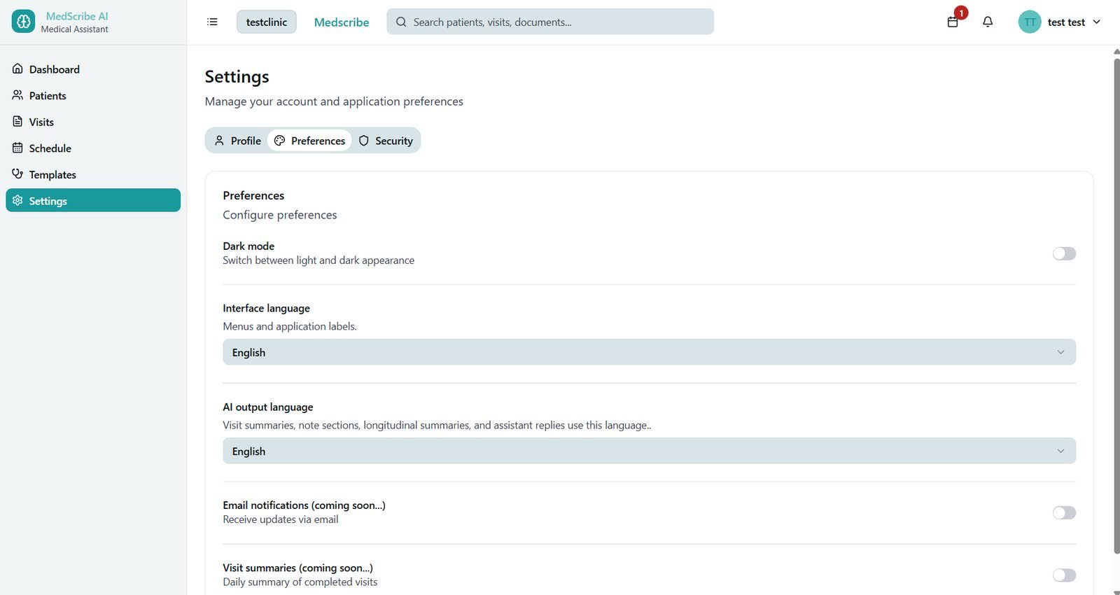The height and width of the screenshot is (595, 1120).
Task: Click the Templates stethoscope icon
Action: pyautogui.click(x=17, y=174)
